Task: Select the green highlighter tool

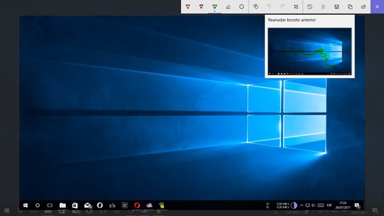Action: 215,6
